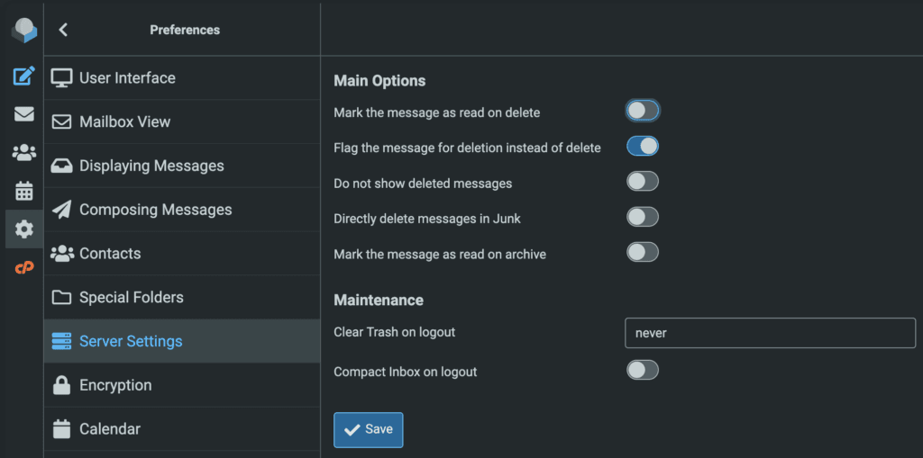The image size is (923, 458).
Task: Enable Mark the message as read on delete
Action: click(642, 111)
